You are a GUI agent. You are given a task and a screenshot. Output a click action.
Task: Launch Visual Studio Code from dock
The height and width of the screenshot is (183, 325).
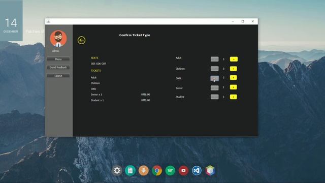click(197, 171)
